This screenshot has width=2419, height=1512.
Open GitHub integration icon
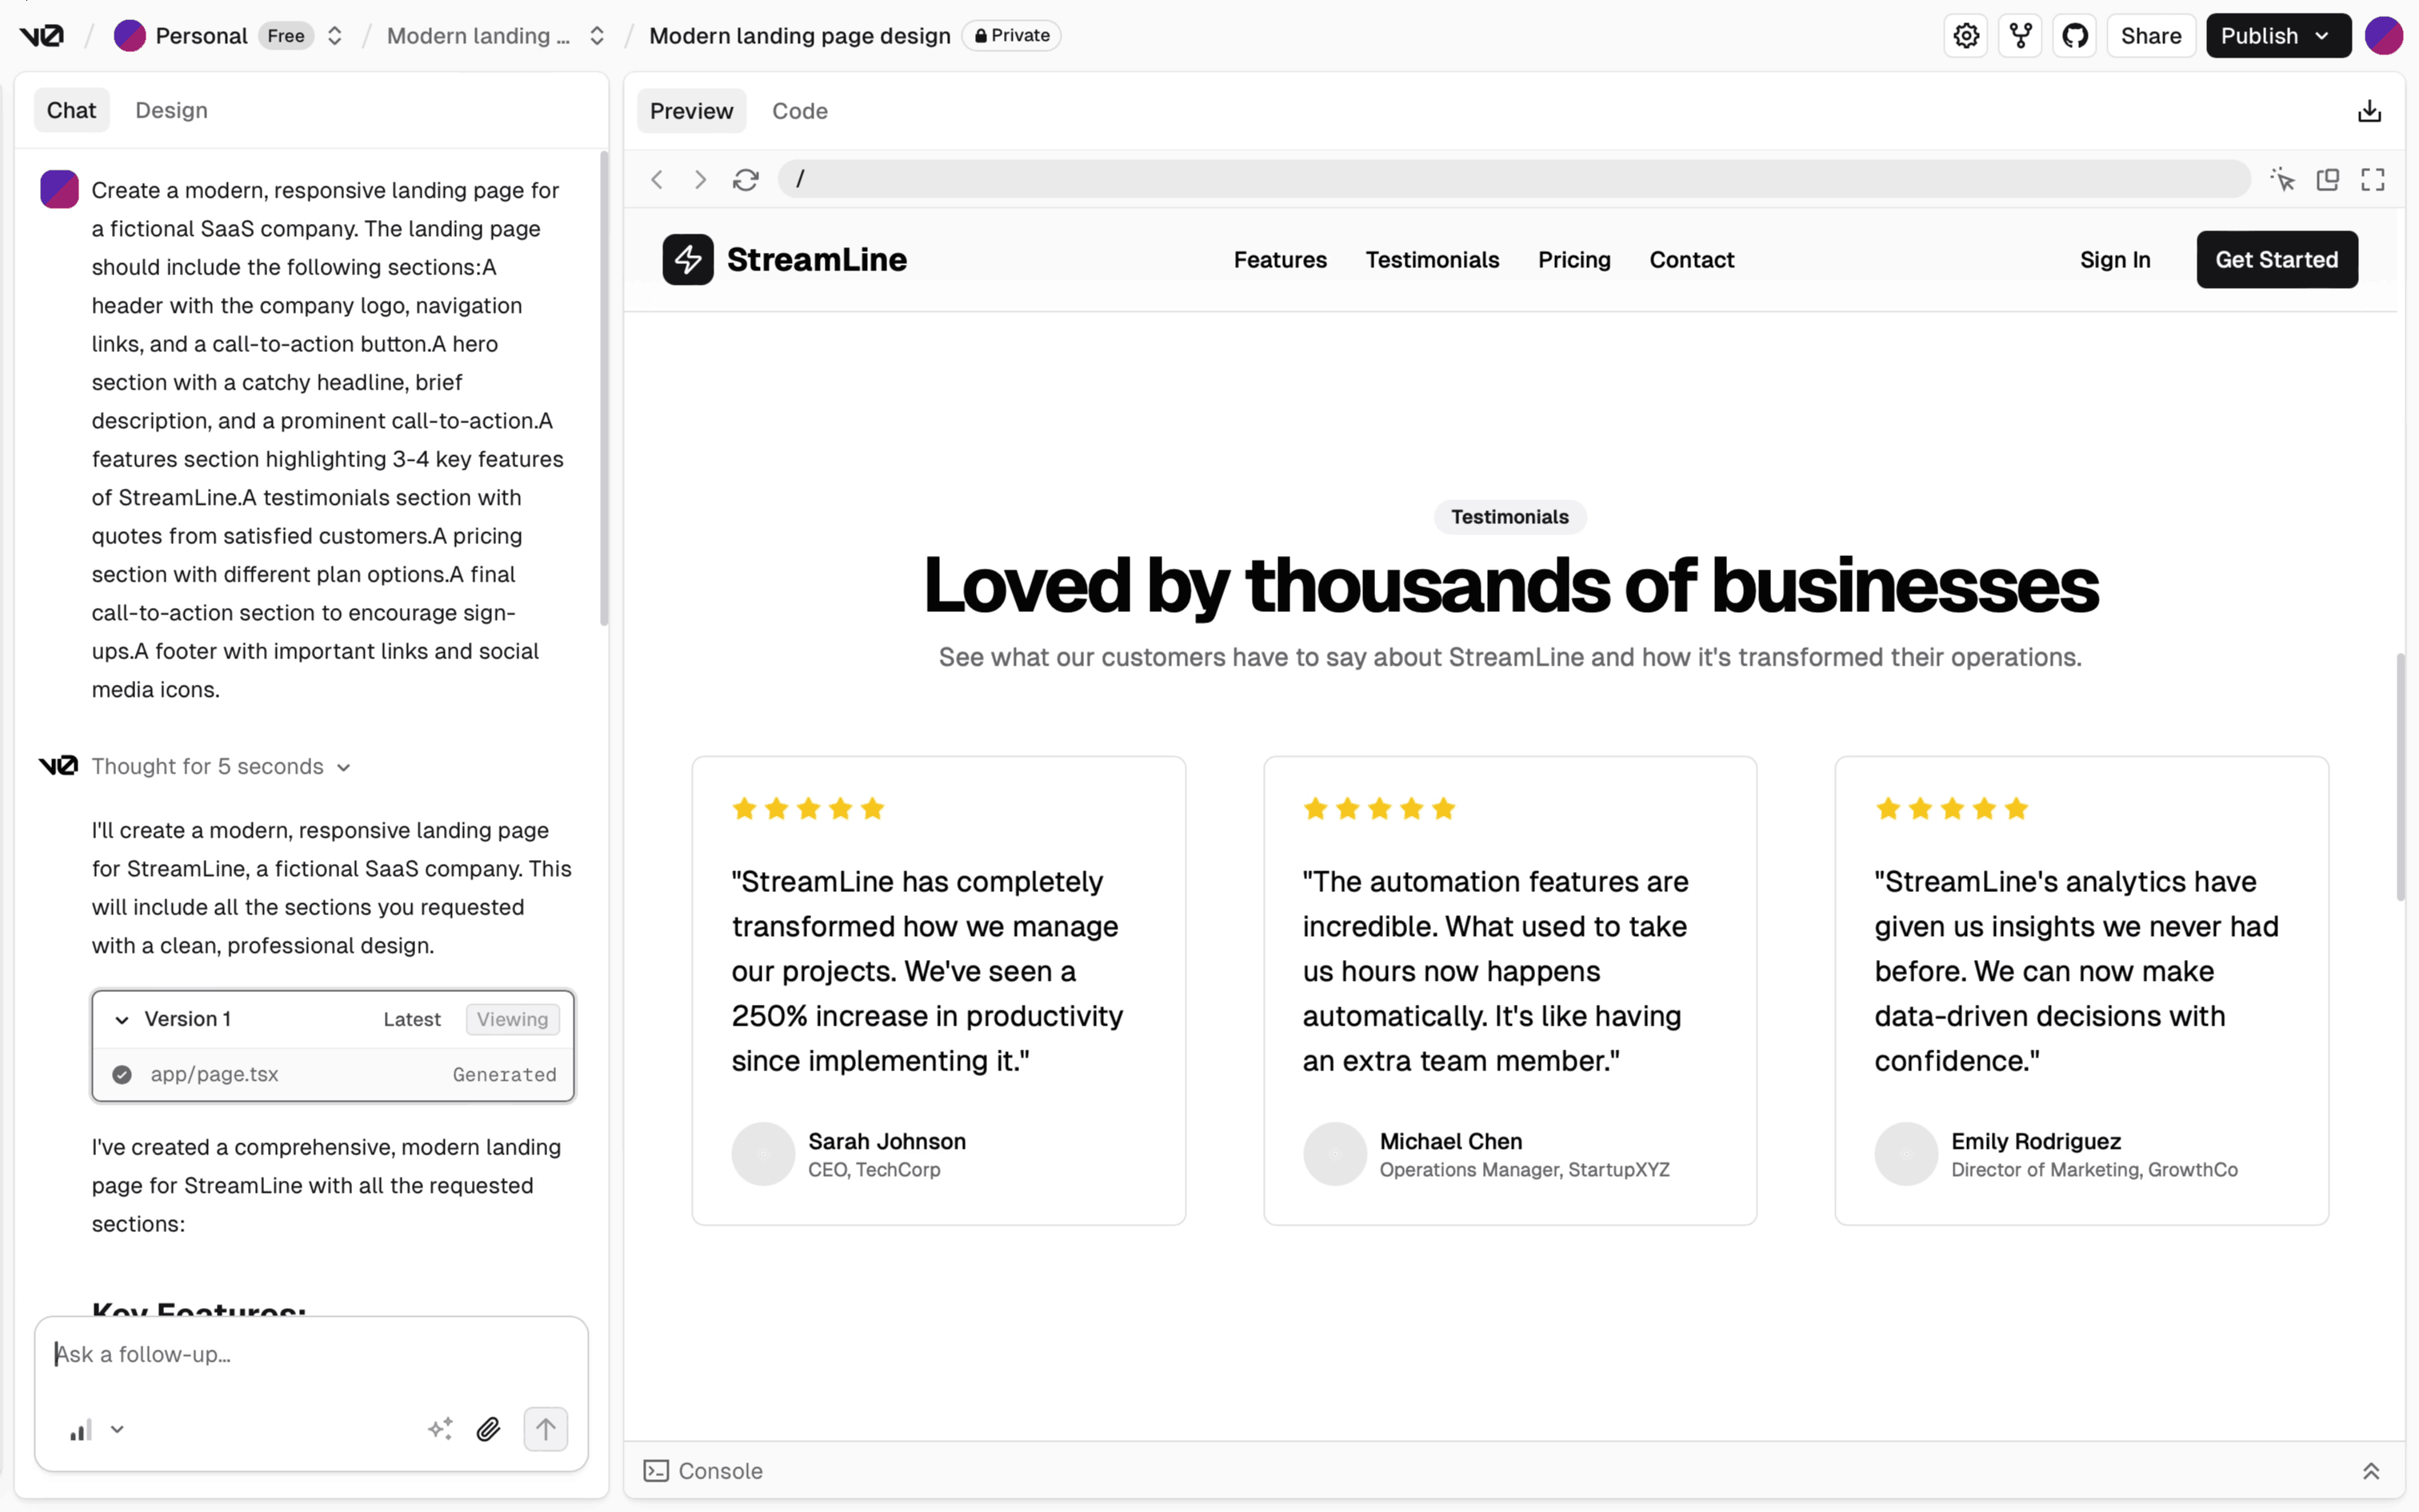[x=2074, y=36]
